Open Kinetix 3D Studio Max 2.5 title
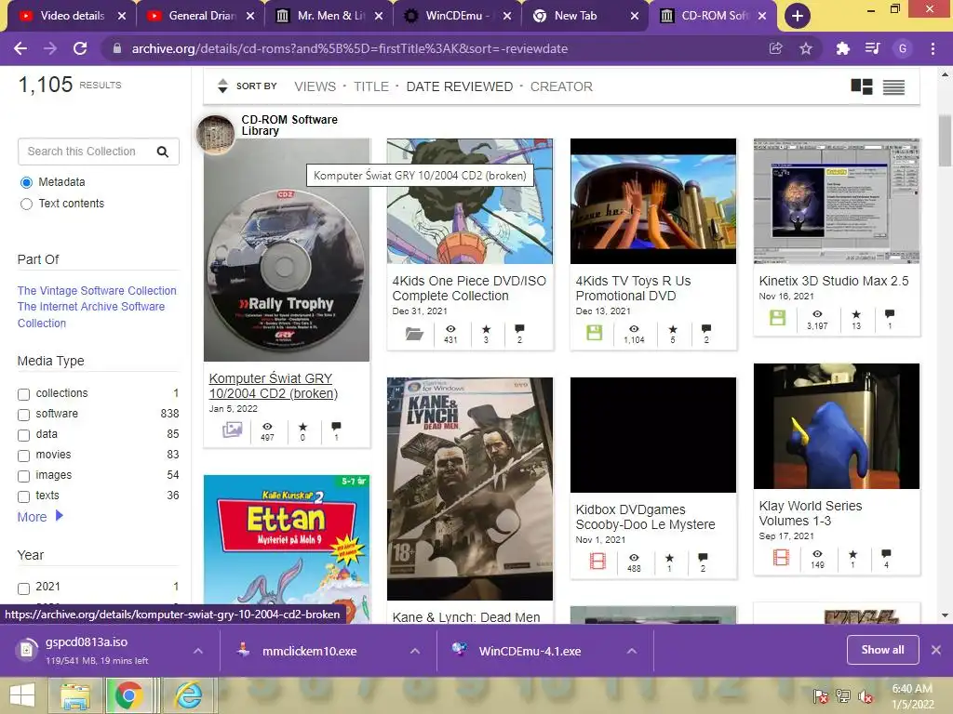 833,281
